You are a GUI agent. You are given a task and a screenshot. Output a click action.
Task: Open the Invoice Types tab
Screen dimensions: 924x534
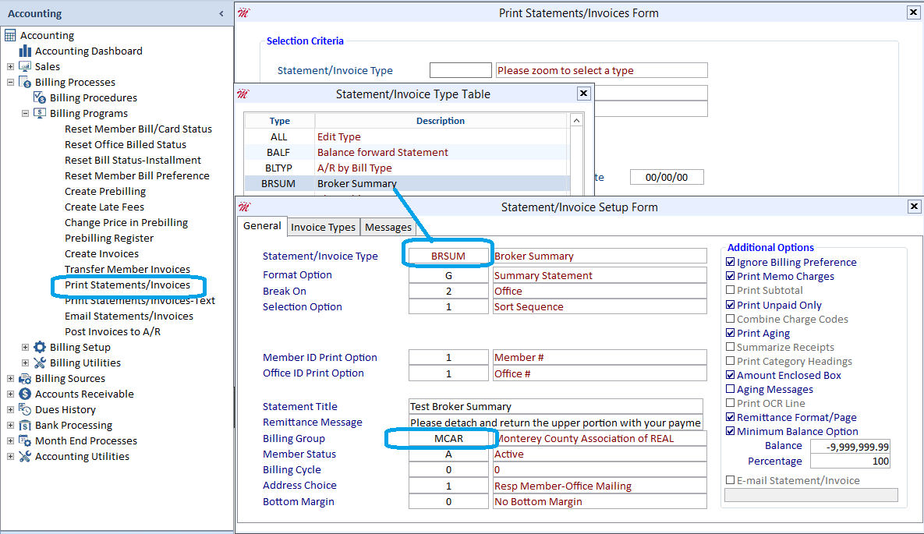point(323,227)
